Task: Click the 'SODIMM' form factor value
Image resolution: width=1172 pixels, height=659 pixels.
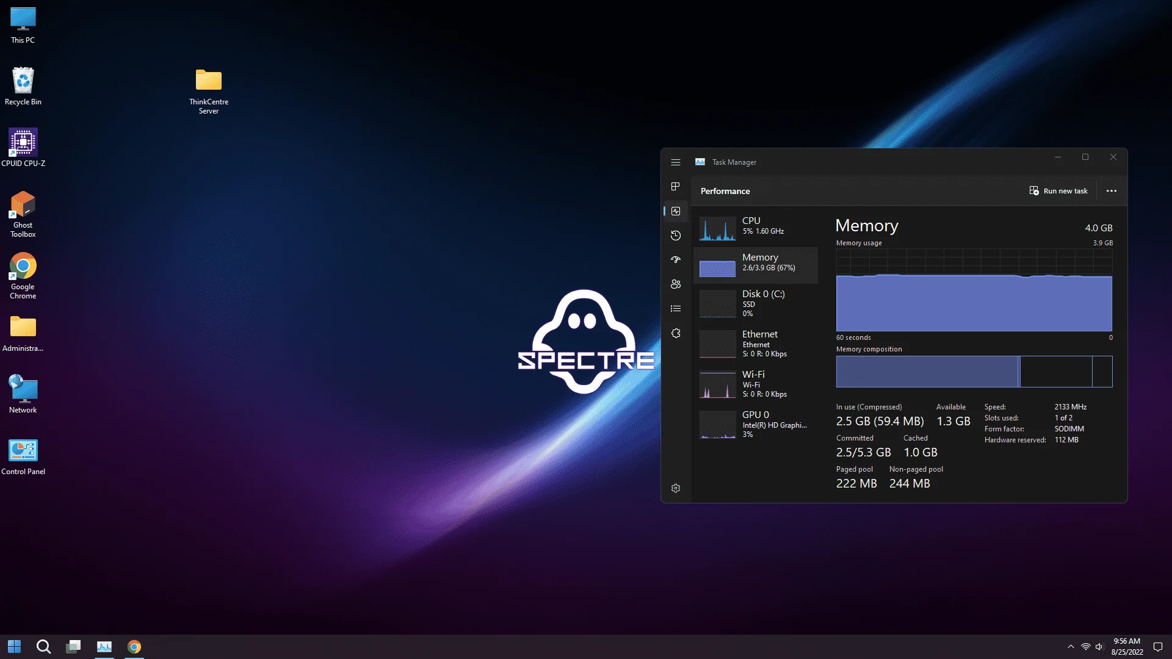Action: tap(1069, 429)
